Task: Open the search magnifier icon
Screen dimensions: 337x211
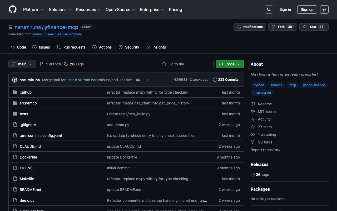Action: [x=269, y=9]
